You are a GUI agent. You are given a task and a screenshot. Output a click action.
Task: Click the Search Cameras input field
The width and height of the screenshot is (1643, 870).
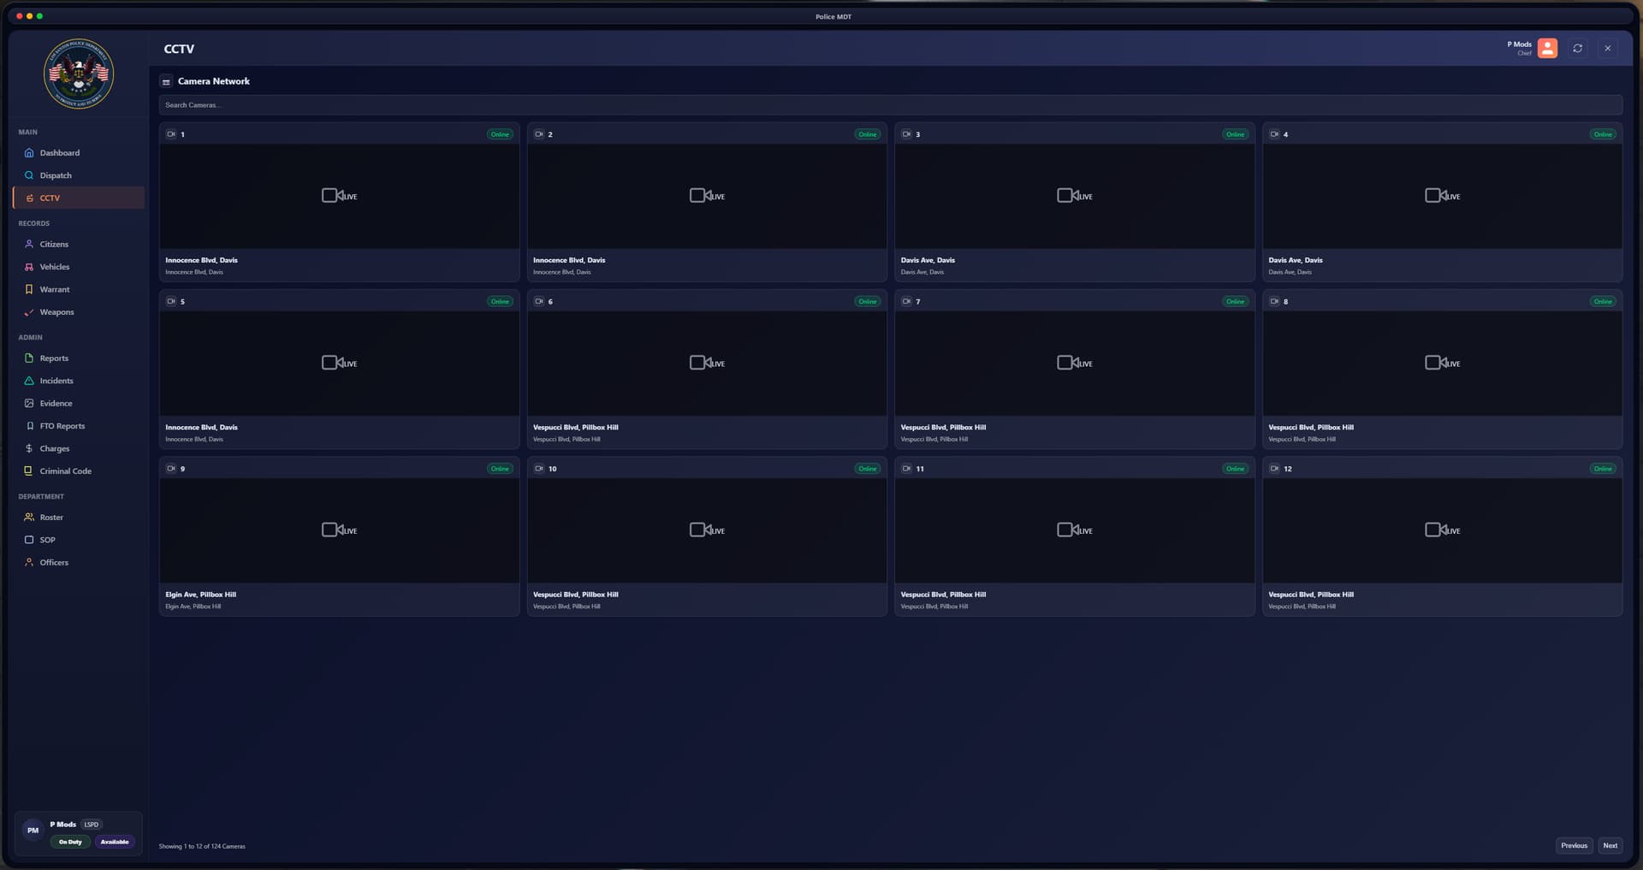[x=890, y=105]
